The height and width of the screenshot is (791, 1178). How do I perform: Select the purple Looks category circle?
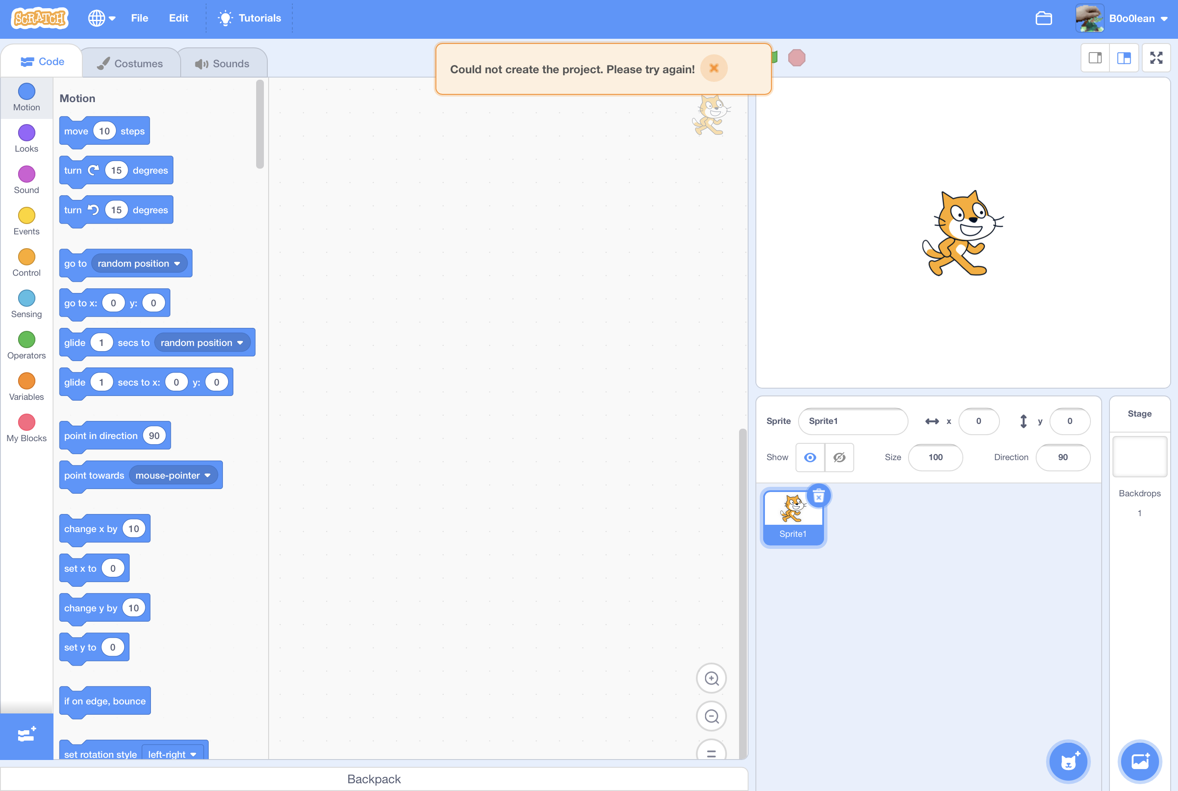pos(26,133)
